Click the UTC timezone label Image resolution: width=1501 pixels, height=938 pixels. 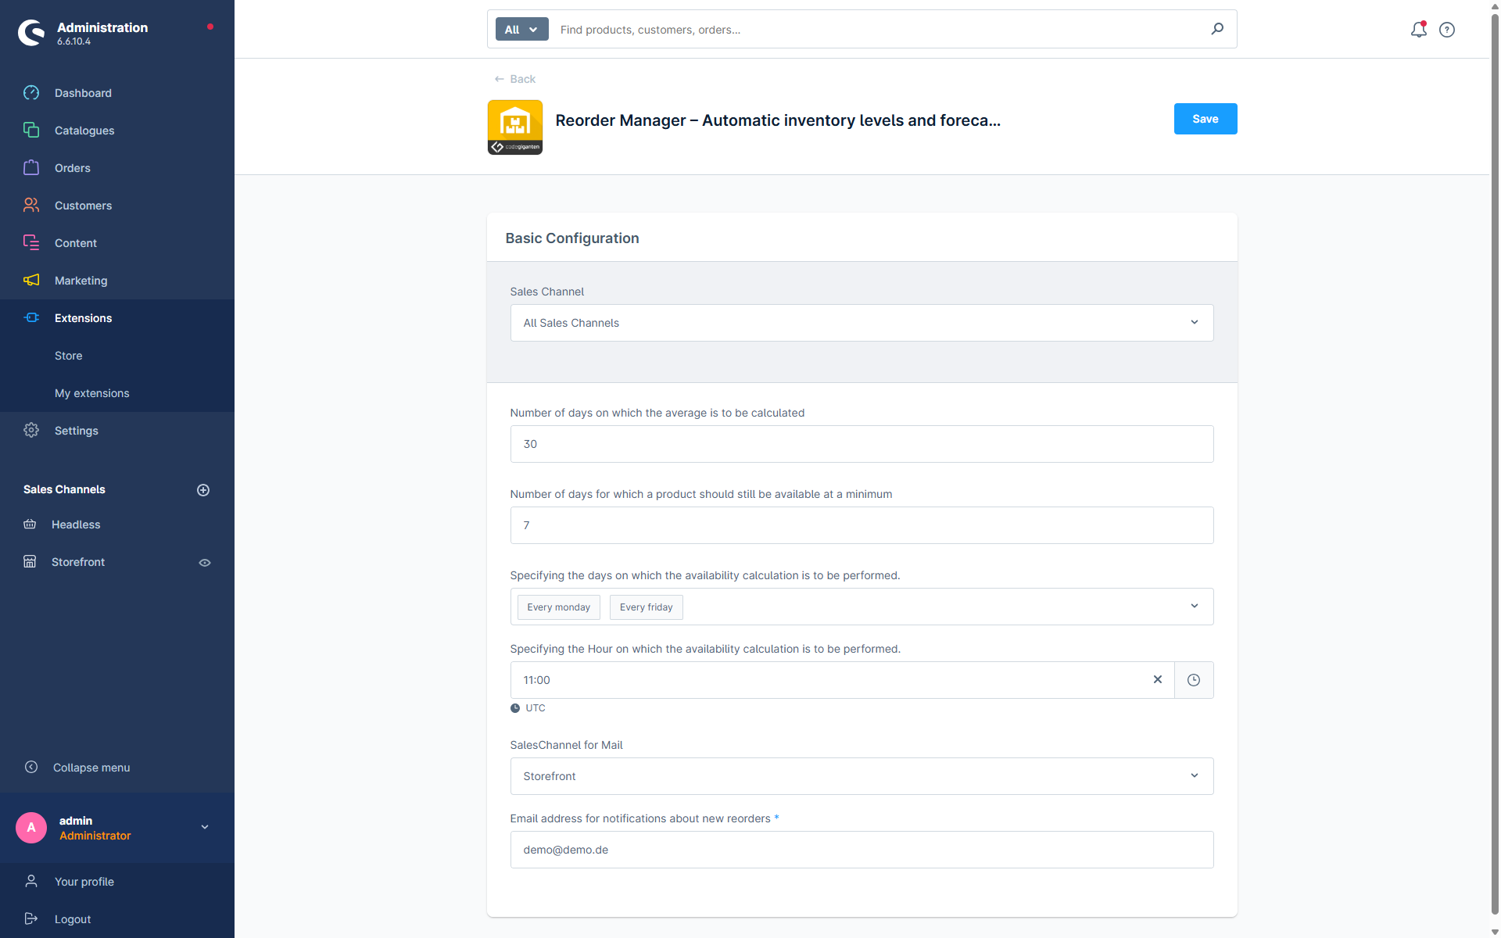pyautogui.click(x=536, y=708)
